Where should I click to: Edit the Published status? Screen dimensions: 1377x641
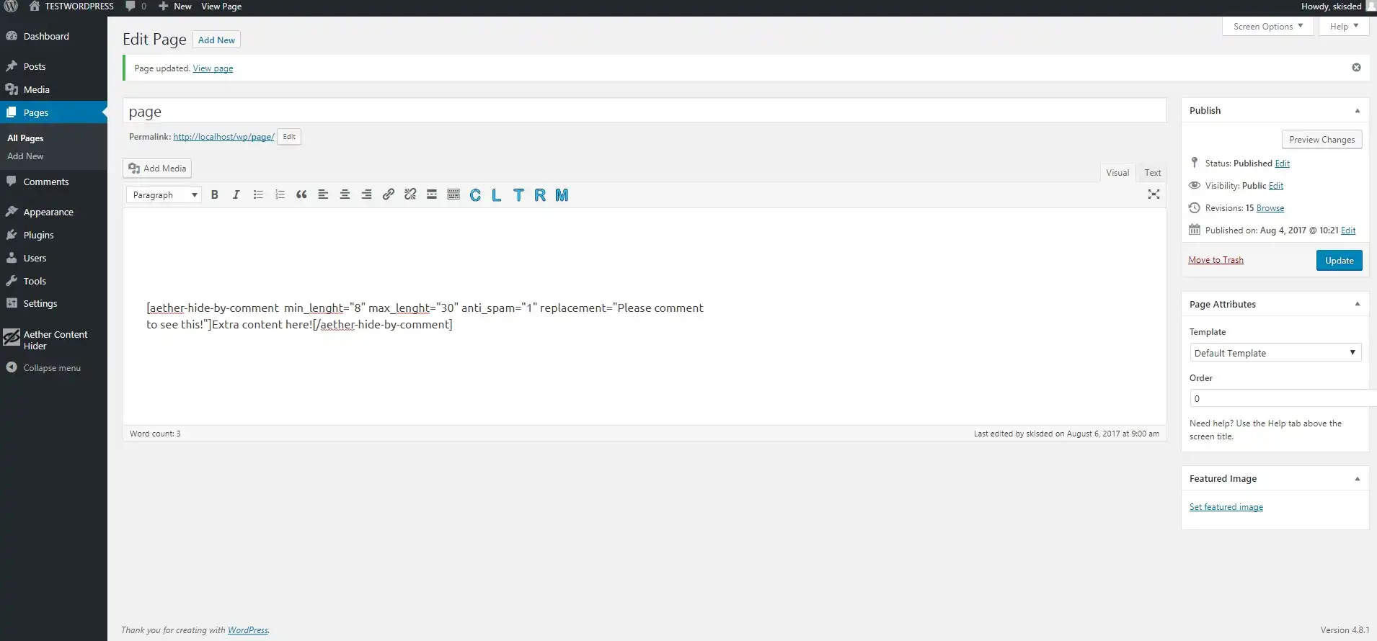1282,163
